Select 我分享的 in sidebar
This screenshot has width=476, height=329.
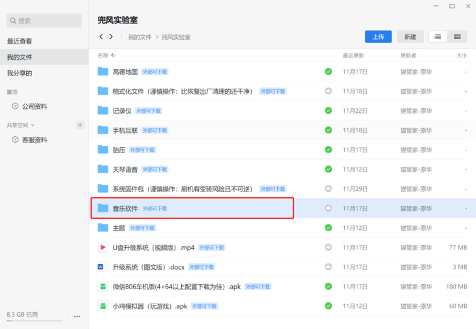[20, 74]
